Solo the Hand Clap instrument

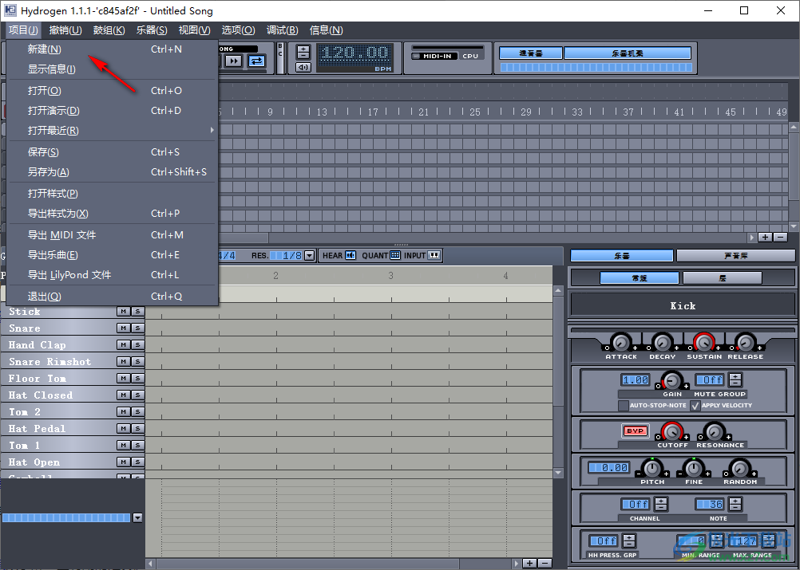137,345
